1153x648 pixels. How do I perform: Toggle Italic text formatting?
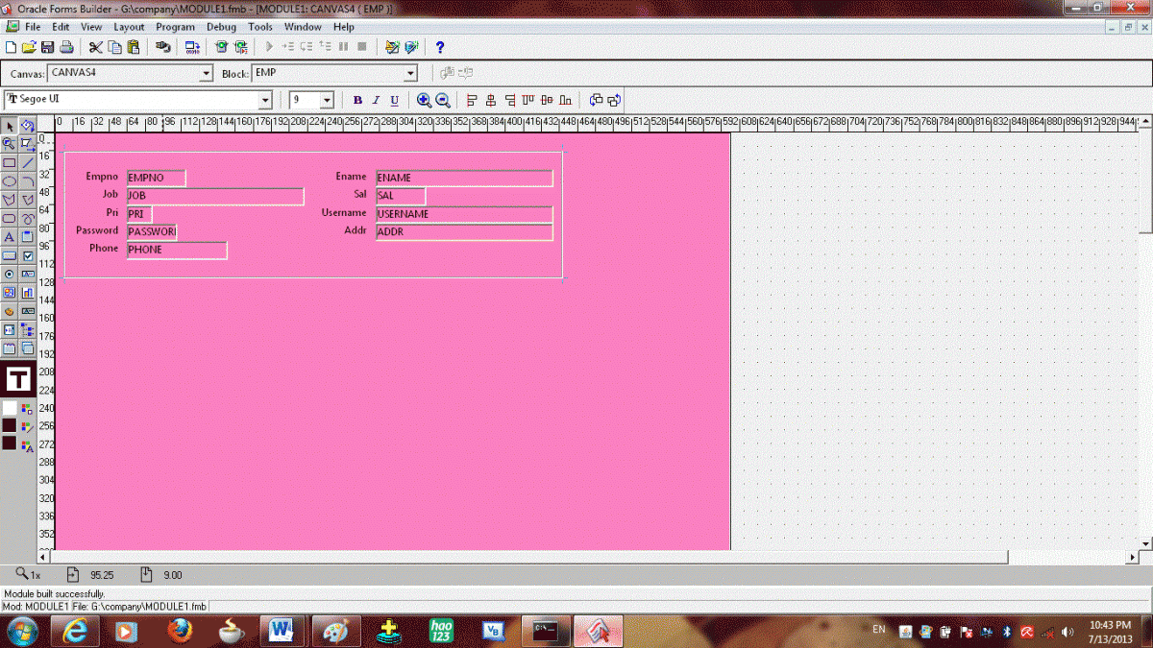(x=376, y=100)
